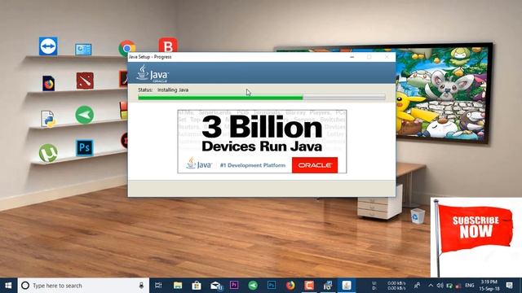Open the WinRAR desktop icon
The height and width of the screenshot is (293, 522).
pos(124,111)
